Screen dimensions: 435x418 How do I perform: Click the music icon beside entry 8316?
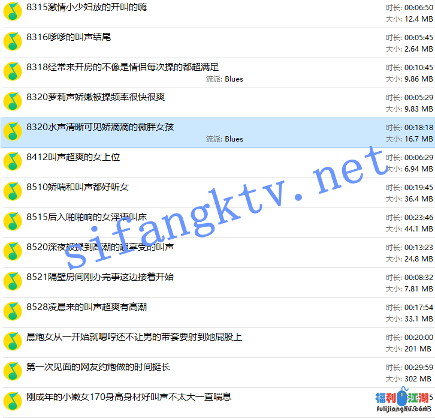tap(13, 42)
